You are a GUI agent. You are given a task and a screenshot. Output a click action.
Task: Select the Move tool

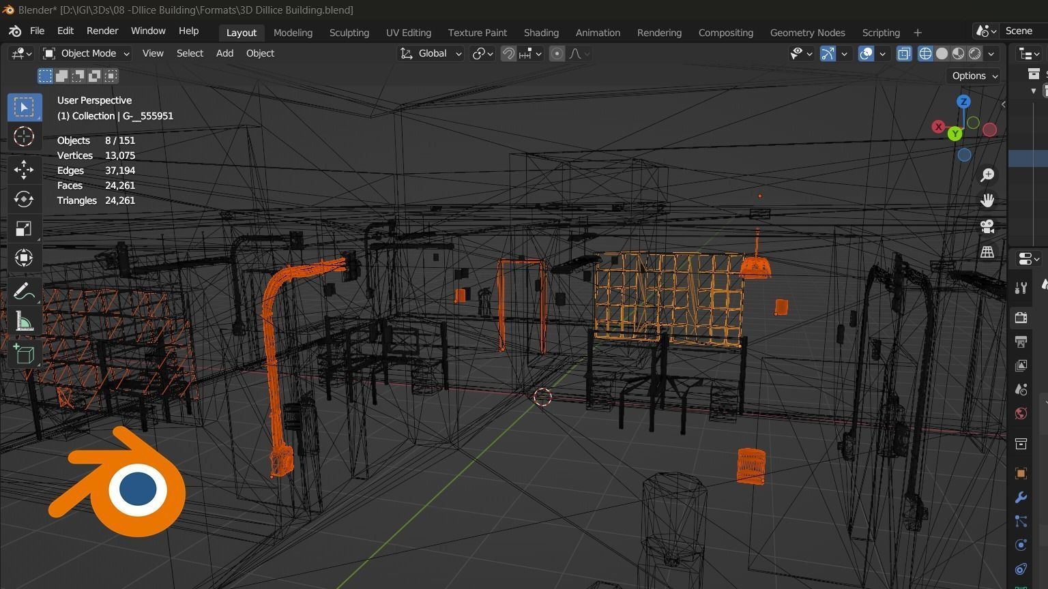click(25, 169)
